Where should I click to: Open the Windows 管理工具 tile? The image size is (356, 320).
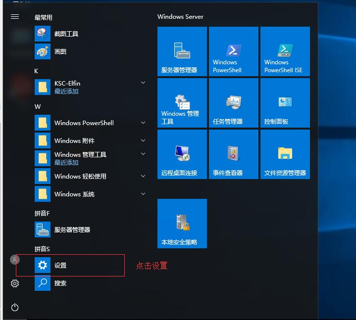coord(182,103)
